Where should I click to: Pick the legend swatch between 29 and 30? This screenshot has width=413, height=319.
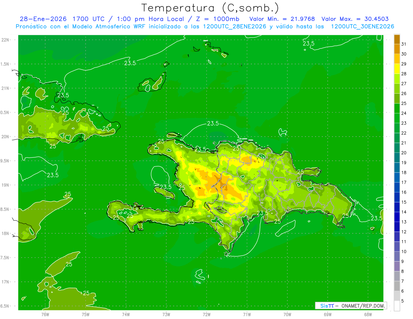pos(397,59)
